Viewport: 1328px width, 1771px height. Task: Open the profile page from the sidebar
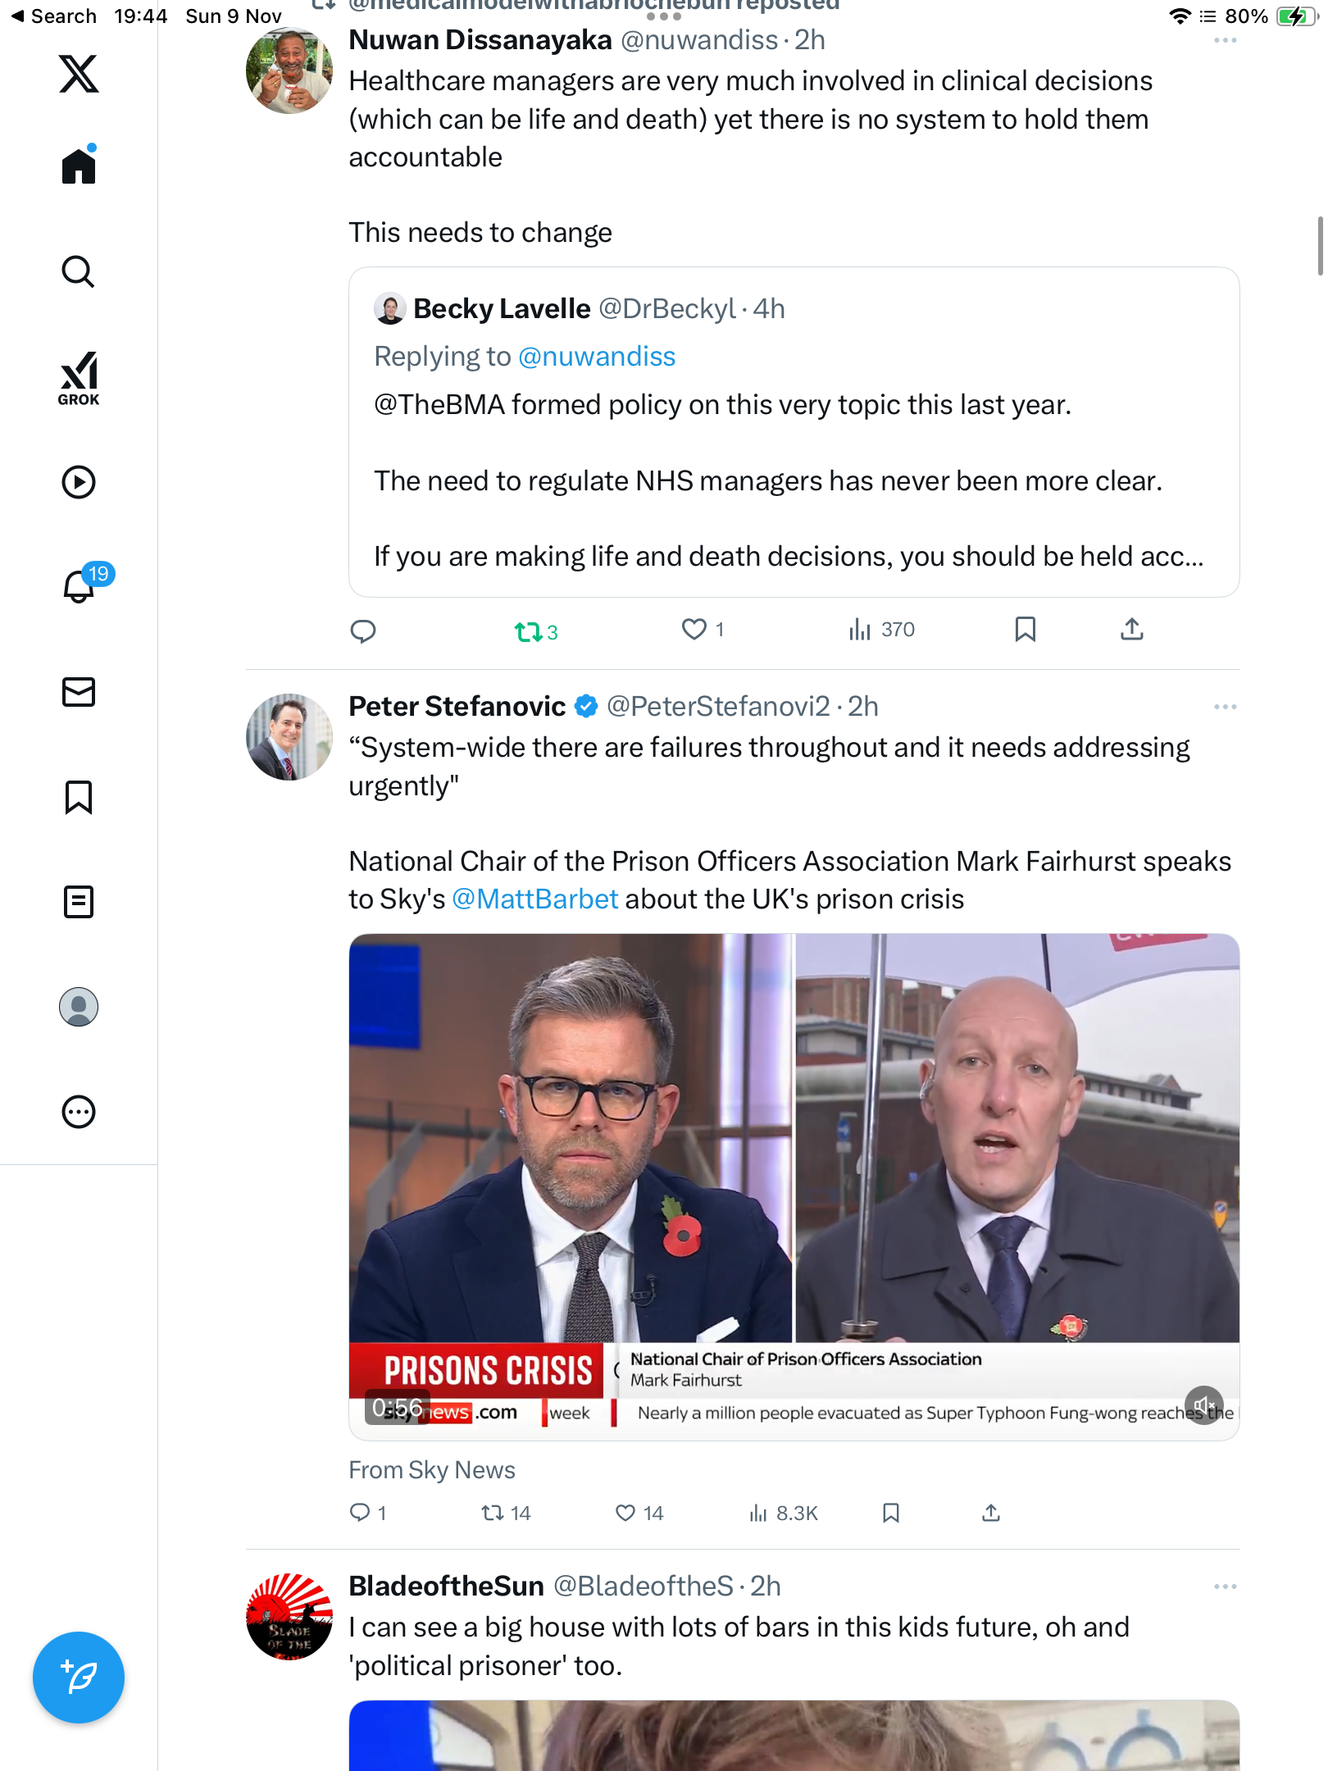[x=79, y=1007]
